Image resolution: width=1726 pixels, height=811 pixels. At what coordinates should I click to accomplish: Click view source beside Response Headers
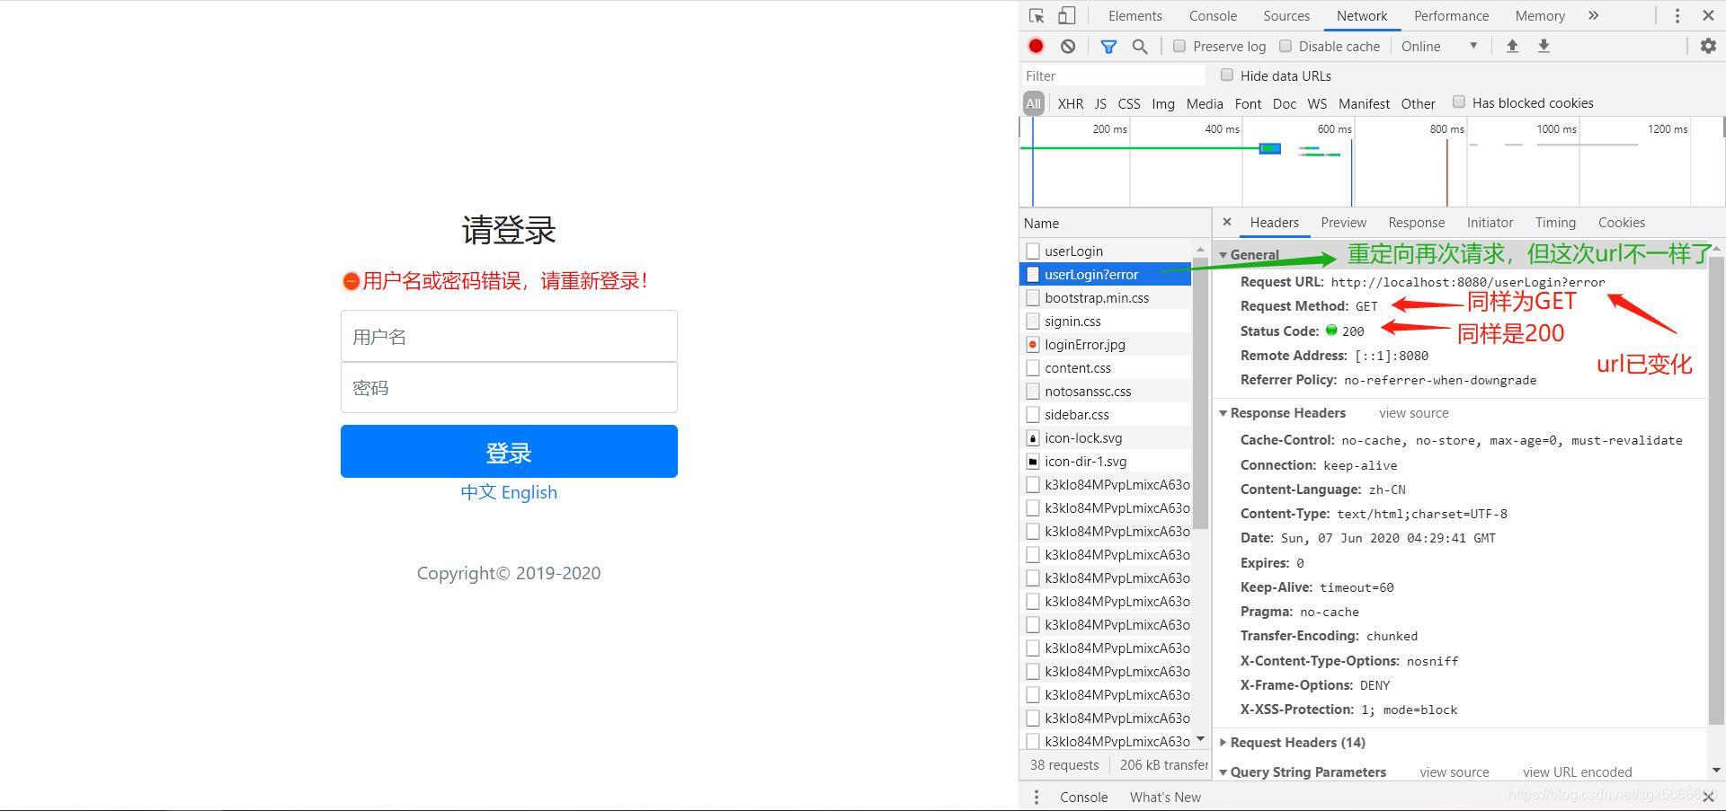coord(1414,413)
